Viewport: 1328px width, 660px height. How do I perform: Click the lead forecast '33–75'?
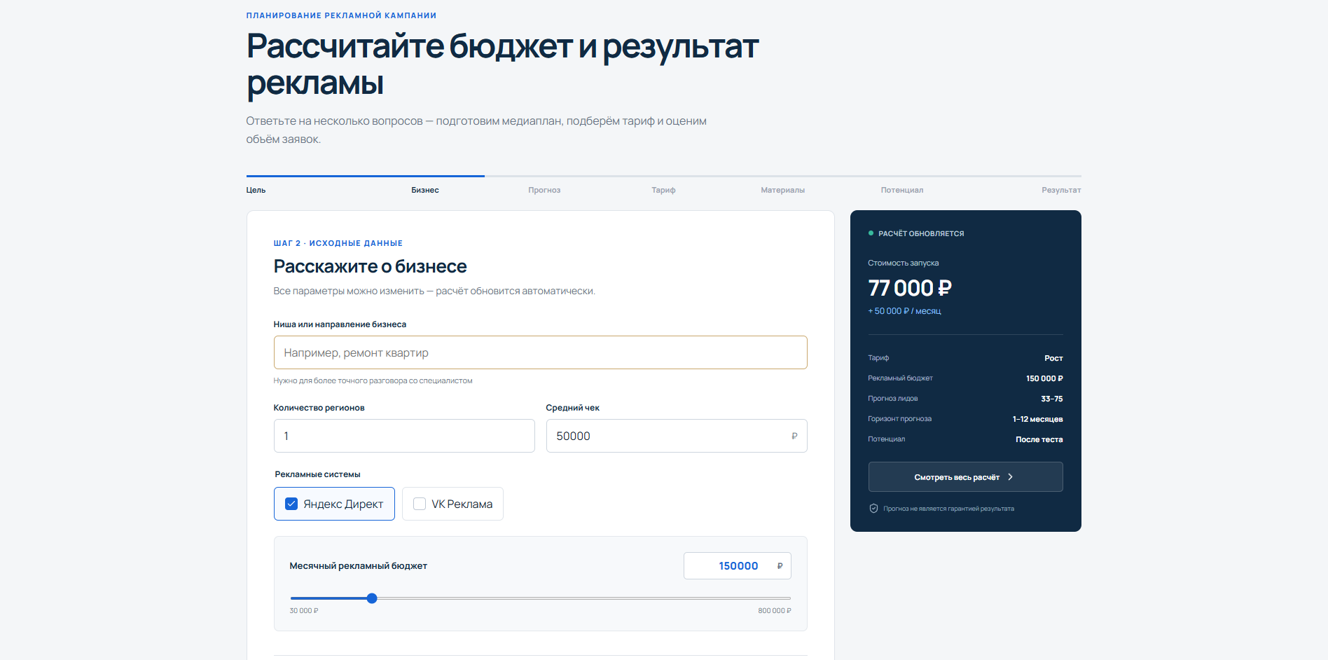coord(1051,399)
